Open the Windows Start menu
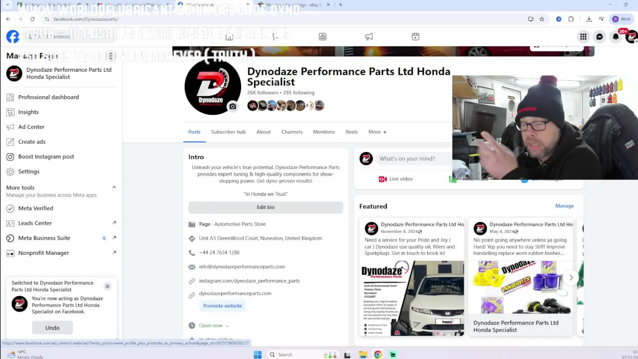Viewport: 638px width, 359px height. click(x=257, y=355)
